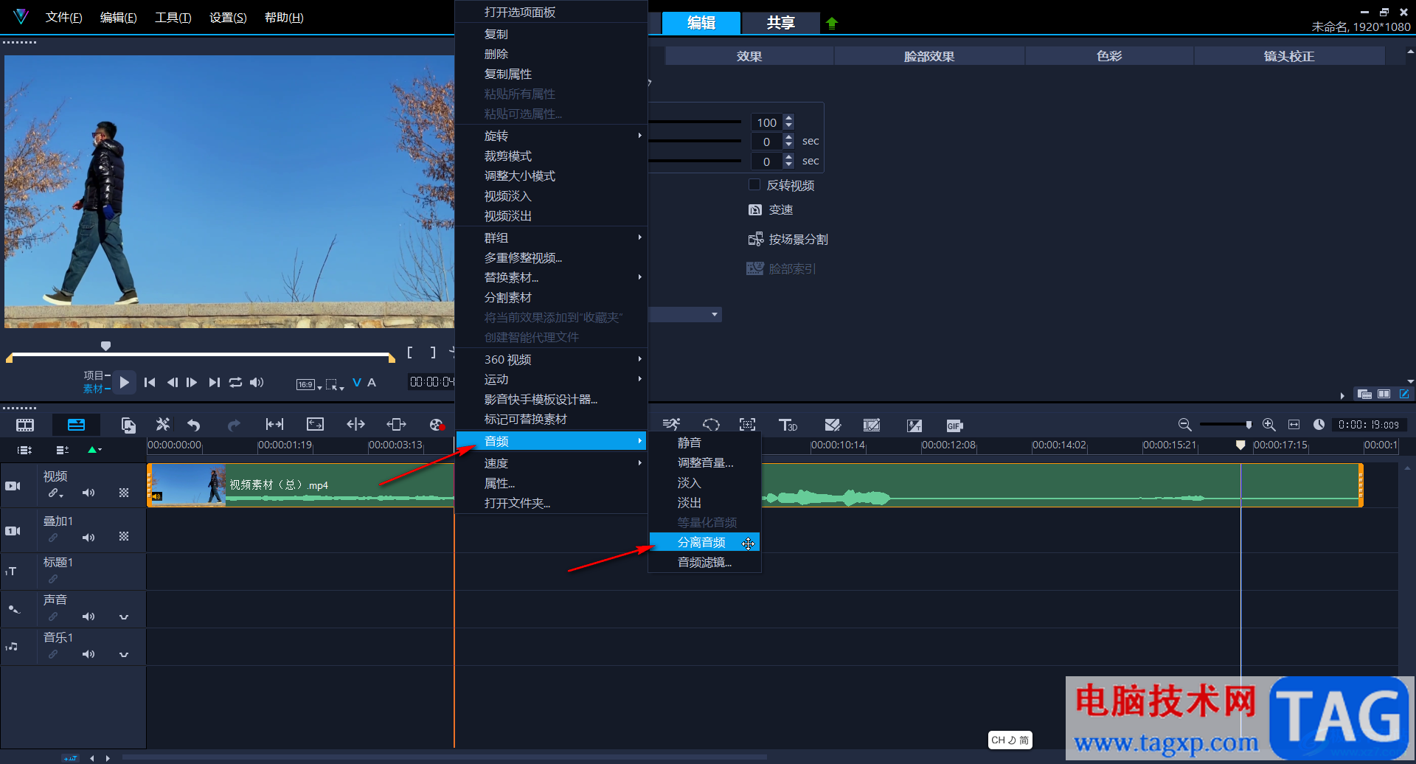Image resolution: width=1416 pixels, height=764 pixels.
Task: Zoom out the timeline with minus magnifier
Action: click(1184, 425)
